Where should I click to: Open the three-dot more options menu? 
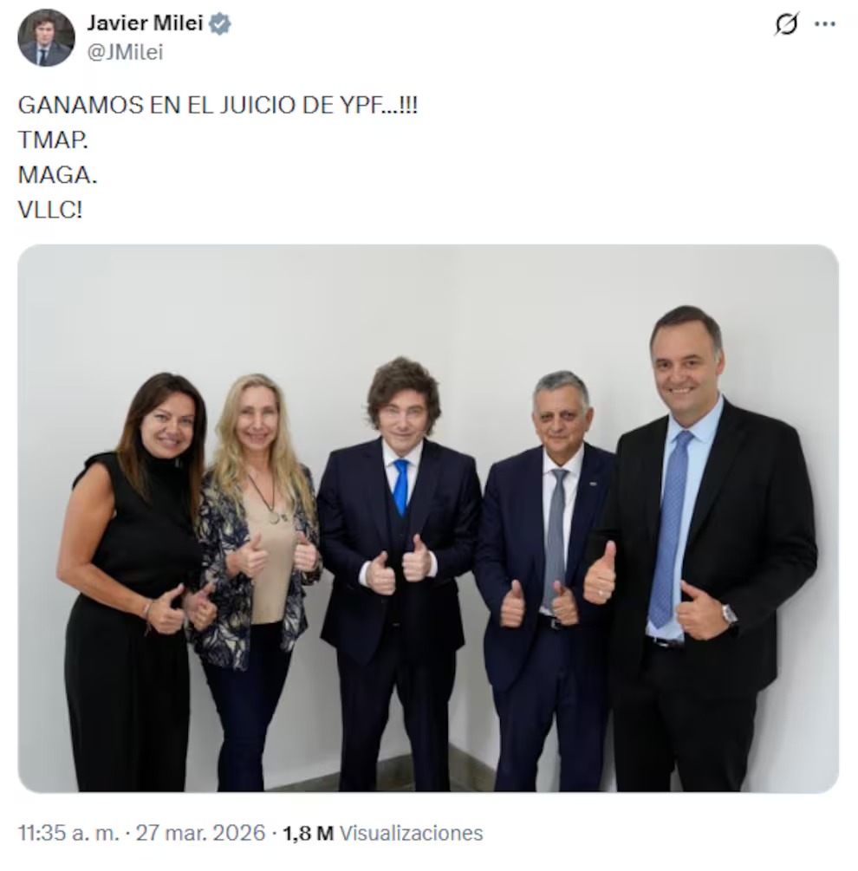click(825, 24)
